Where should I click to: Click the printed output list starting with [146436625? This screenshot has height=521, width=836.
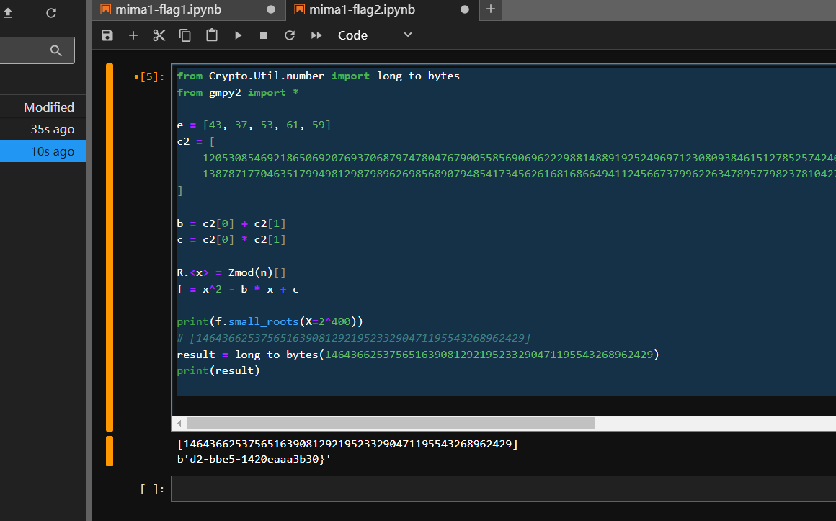tap(347, 444)
